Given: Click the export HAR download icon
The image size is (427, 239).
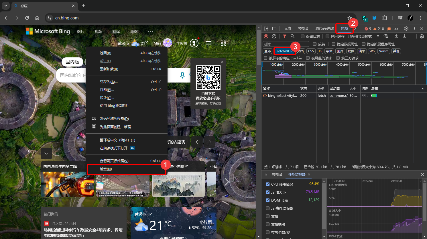Looking at the screenshot, I should pyautogui.click(x=404, y=36).
